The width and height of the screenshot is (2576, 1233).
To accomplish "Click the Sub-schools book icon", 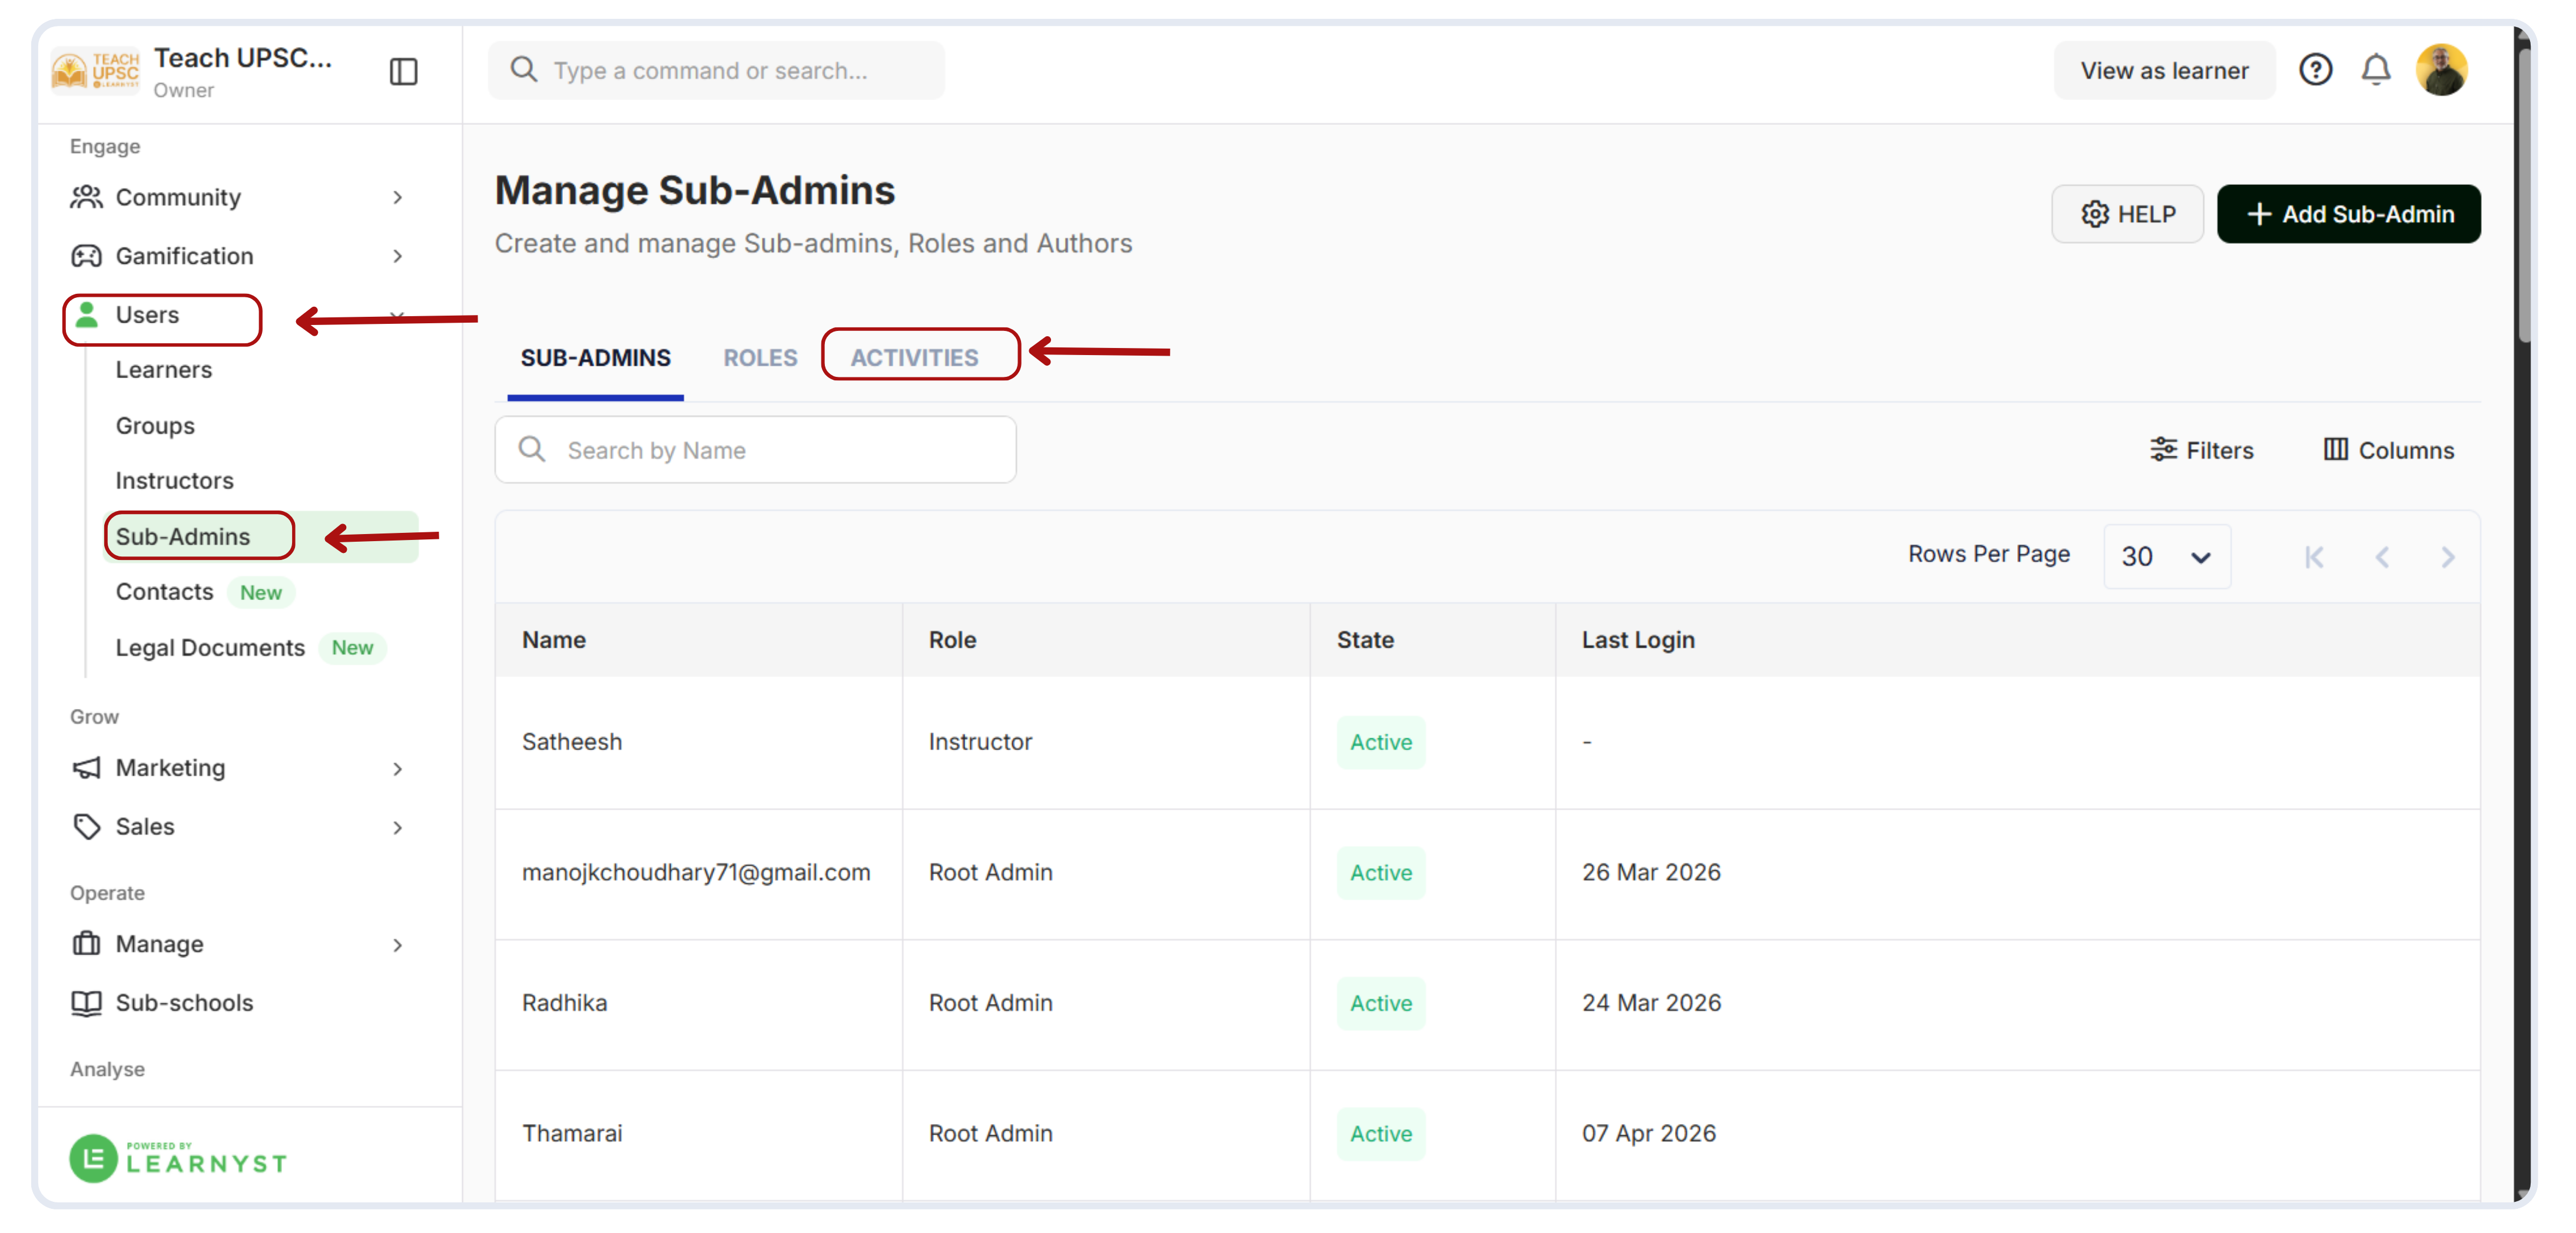I will pos(87,1003).
